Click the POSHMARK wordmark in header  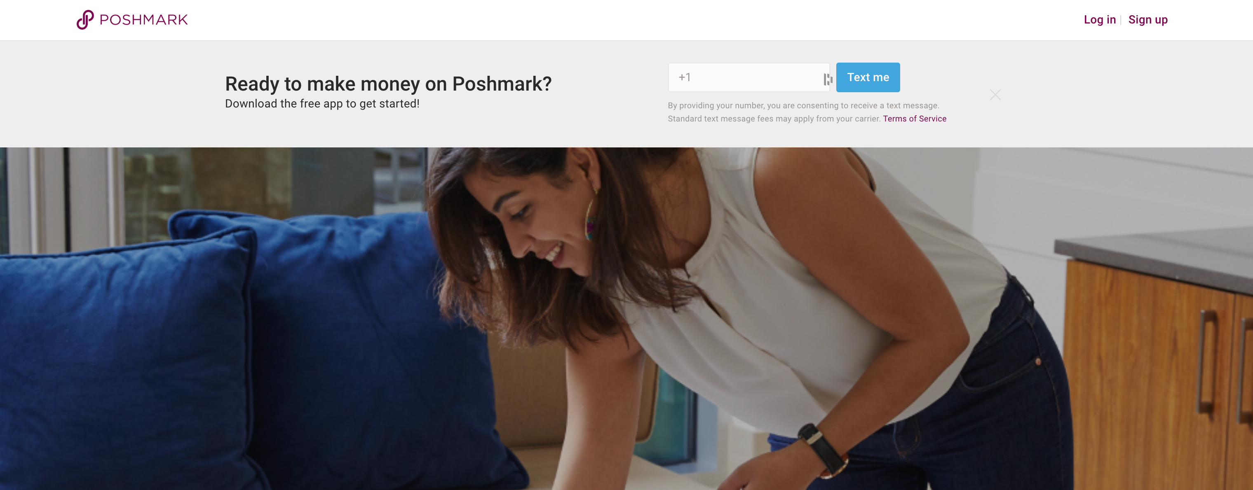click(143, 20)
